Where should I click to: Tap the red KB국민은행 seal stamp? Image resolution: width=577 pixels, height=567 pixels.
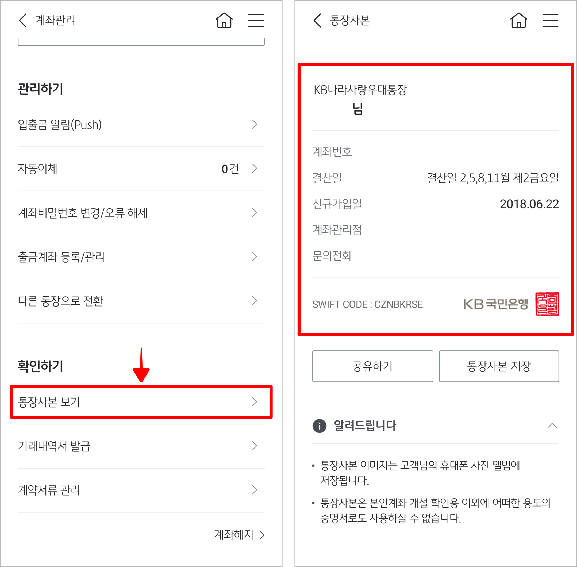(x=547, y=304)
